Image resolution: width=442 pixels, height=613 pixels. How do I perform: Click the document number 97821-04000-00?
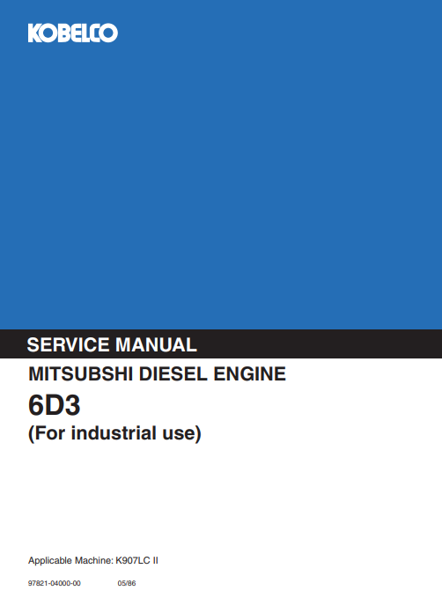[55, 583]
